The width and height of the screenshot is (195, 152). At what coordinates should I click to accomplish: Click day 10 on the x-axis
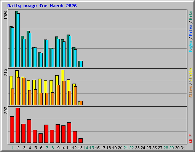[63, 148]
